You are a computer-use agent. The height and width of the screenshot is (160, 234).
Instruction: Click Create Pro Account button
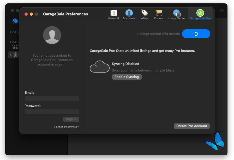point(192,126)
